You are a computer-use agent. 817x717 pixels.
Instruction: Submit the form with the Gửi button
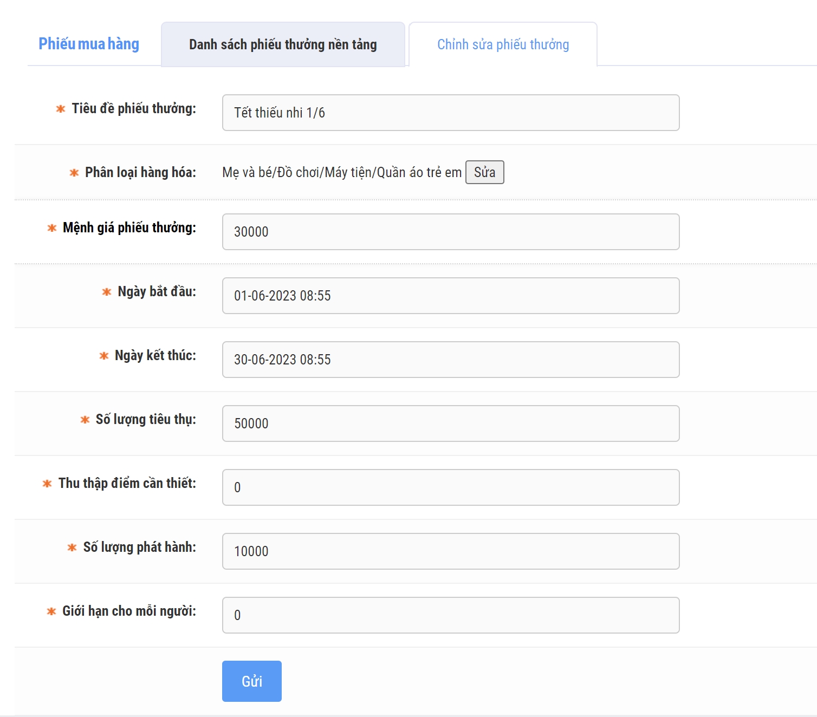pos(251,681)
